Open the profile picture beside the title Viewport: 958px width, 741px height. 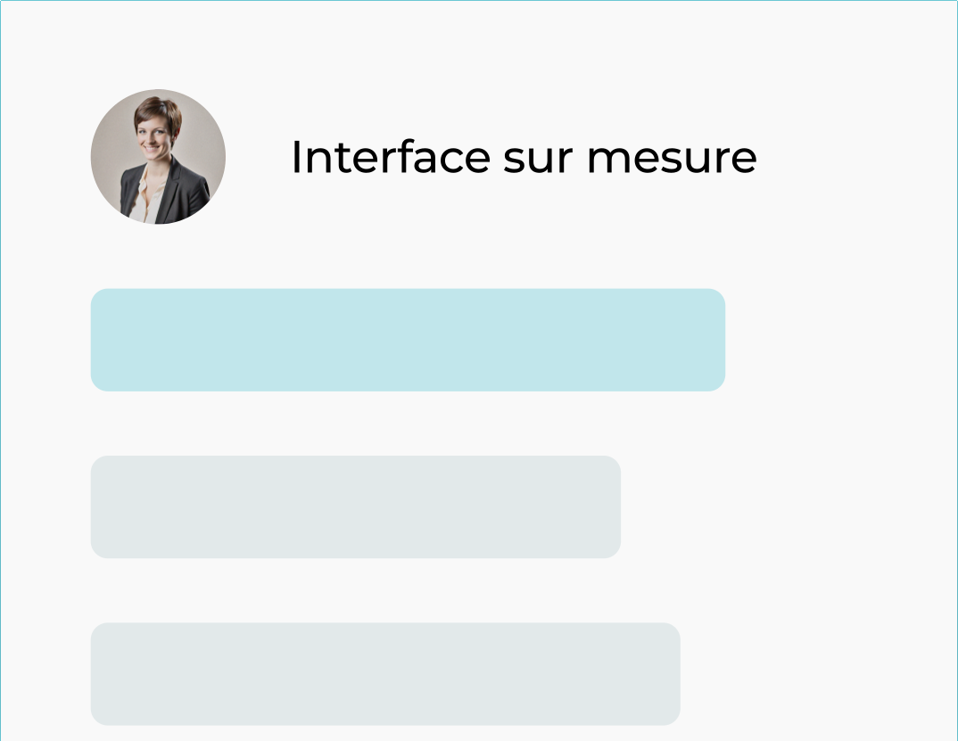[158, 157]
